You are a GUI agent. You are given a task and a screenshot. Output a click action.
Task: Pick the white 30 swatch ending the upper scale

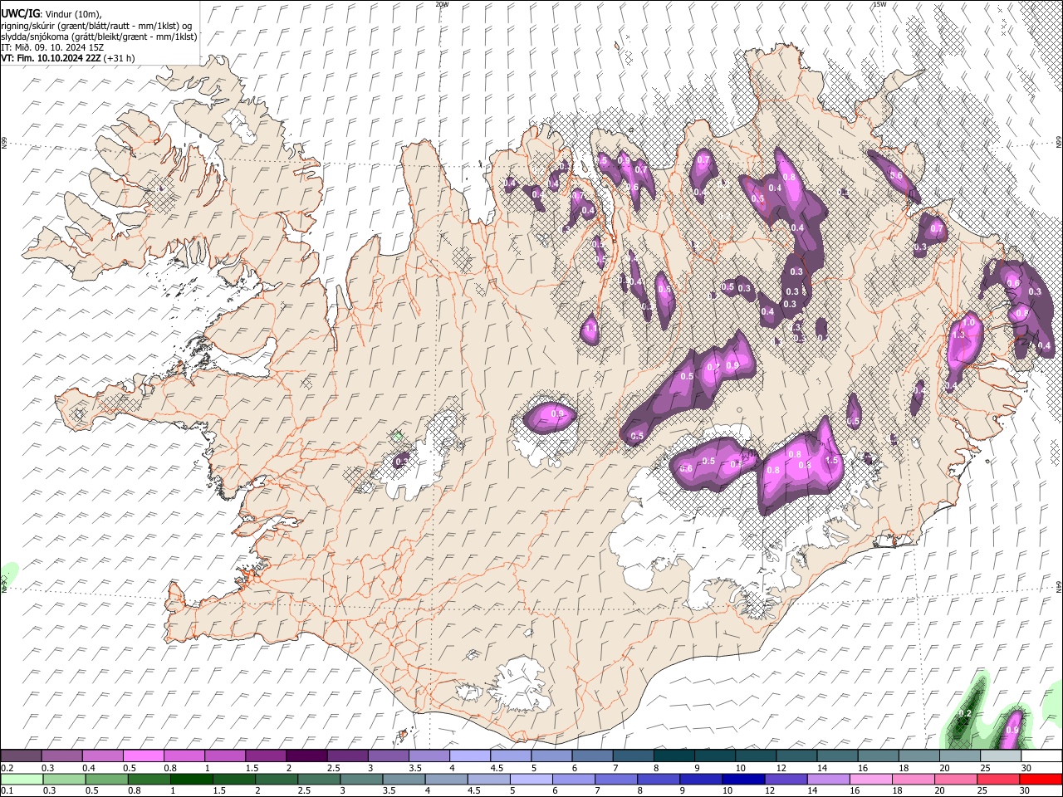[1041, 756]
